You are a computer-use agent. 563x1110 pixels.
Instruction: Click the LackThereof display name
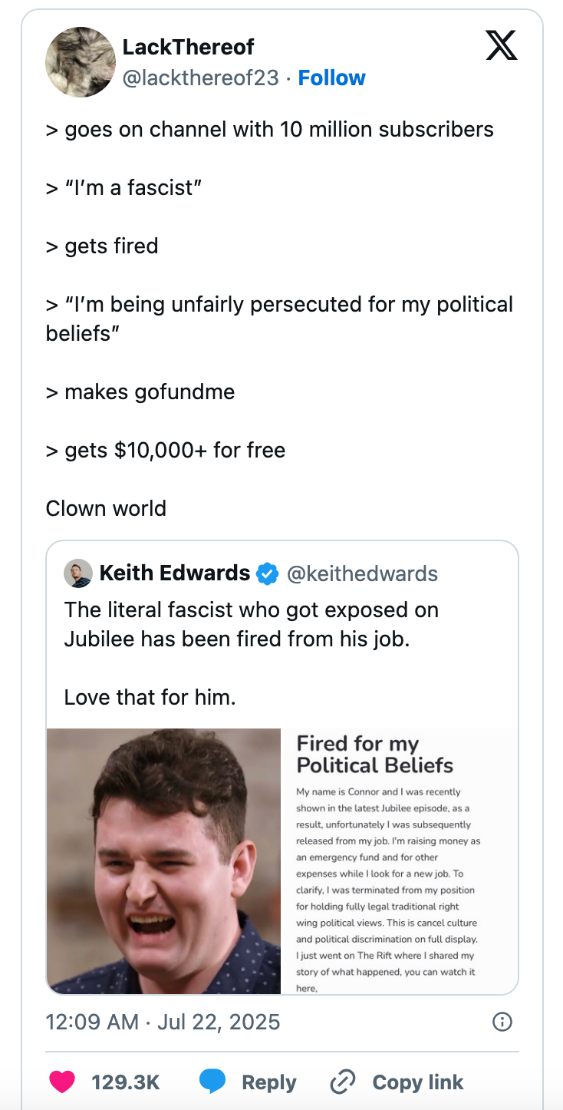[x=188, y=47]
